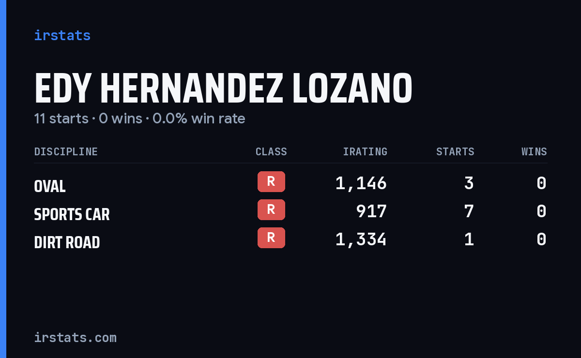Click the STARTS column header

(x=455, y=151)
